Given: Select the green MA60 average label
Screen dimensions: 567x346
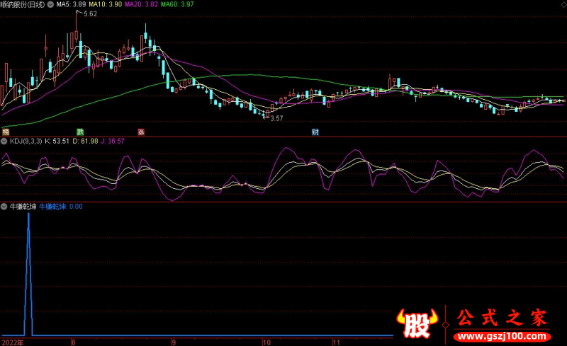Looking at the screenshot, I should click(x=176, y=4).
